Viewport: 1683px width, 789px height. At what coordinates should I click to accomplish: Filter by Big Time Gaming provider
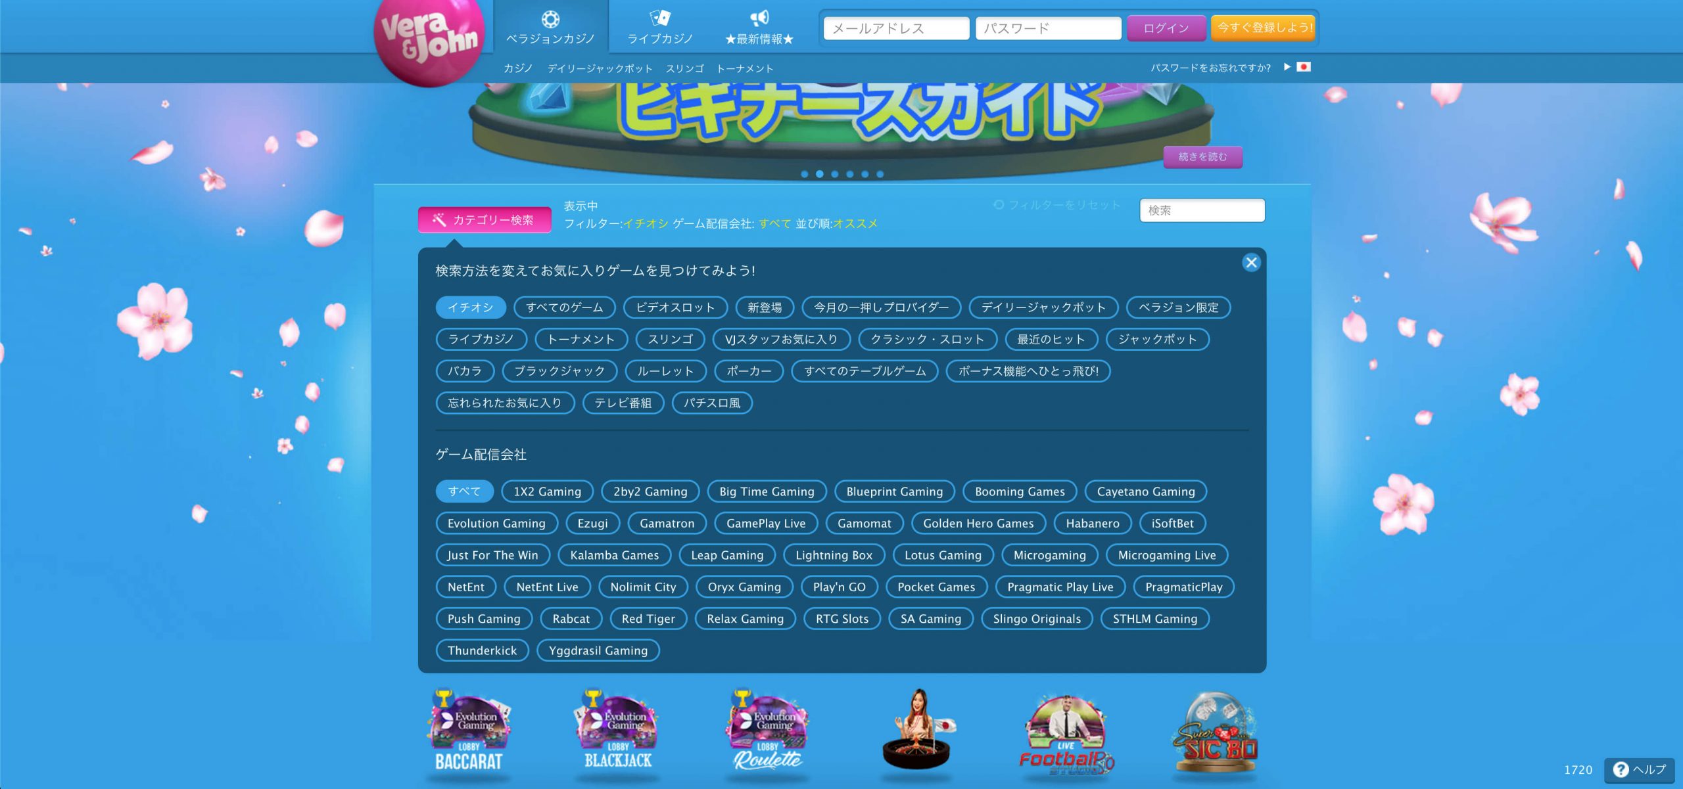point(767,491)
